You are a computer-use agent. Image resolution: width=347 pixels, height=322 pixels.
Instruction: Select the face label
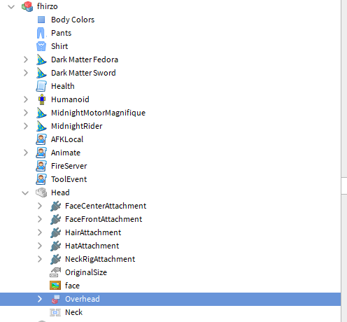(x=72, y=286)
